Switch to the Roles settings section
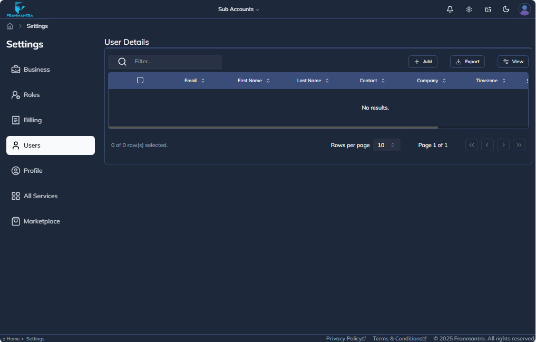The width and height of the screenshot is (536, 342). (x=32, y=94)
